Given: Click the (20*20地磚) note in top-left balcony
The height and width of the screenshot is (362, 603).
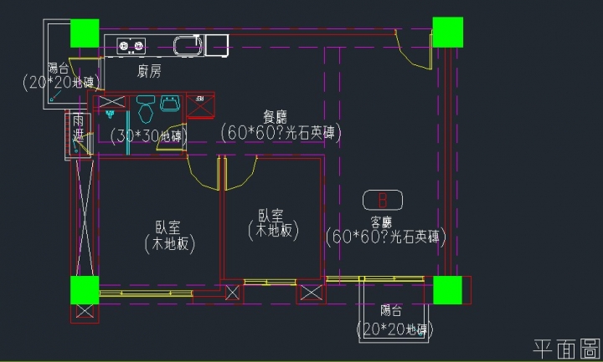Looking at the screenshot, I should (x=61, y=82).
